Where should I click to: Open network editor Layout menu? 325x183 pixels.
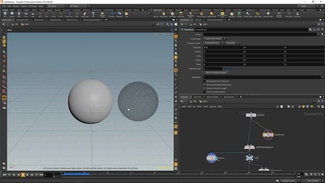tap(213, 106)
